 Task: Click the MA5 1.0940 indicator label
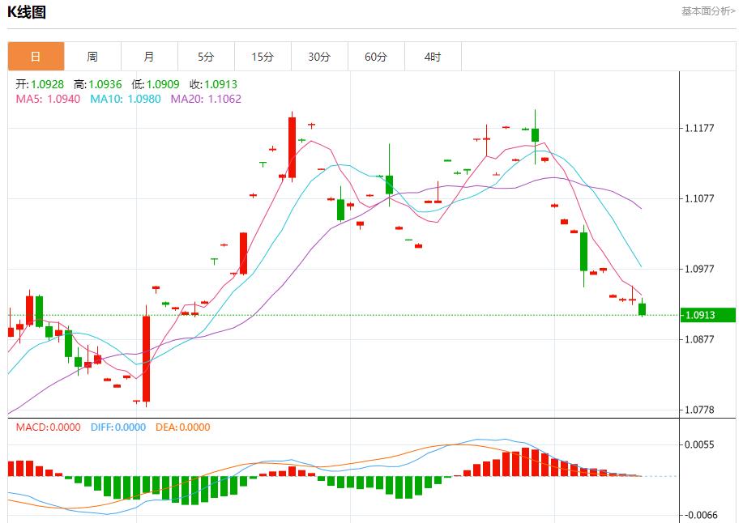[x=48, y=99]
